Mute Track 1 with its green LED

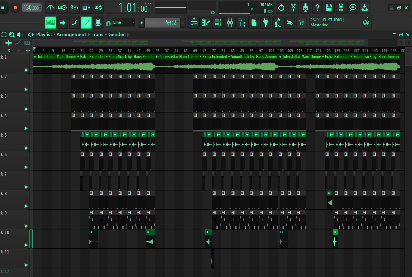pyautogui.click(x=26, y=70)
